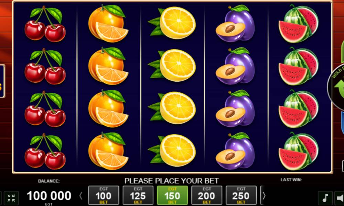Mute sound with the speaker icon

340,198
